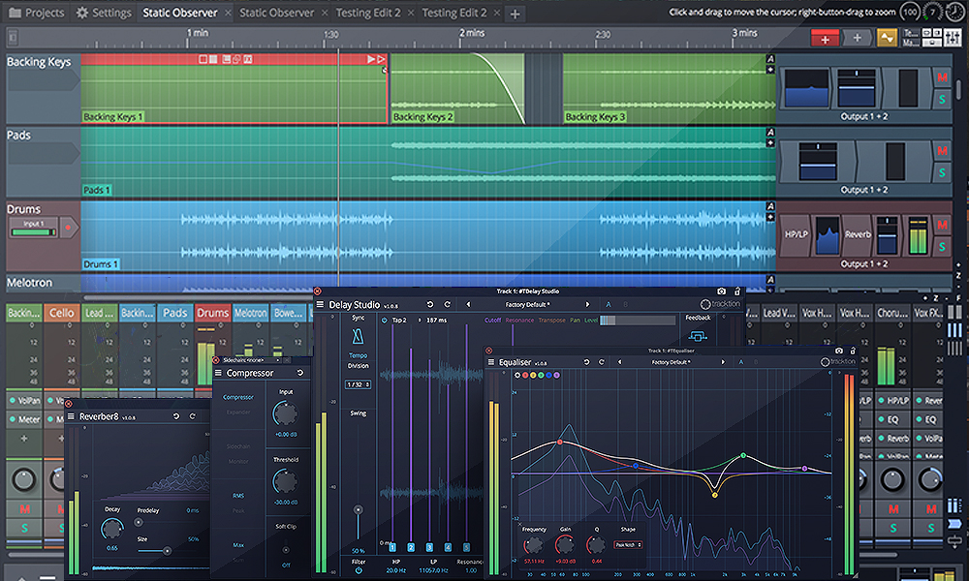Adjust the Reverber8 Size slider
This screenshot has width=969, height=581.
tap(167, 550)
